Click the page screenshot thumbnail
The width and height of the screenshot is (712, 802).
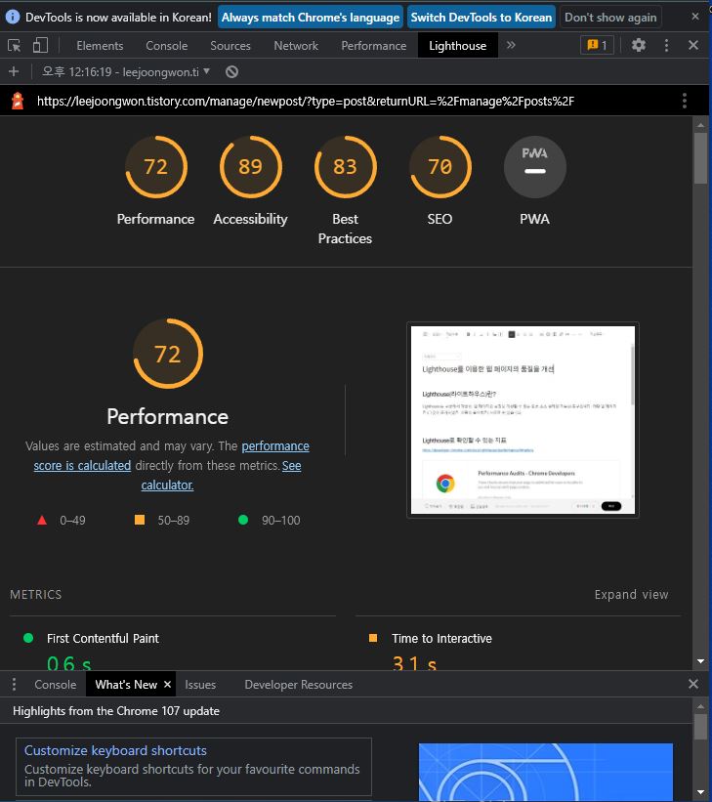tap(523, 420)
